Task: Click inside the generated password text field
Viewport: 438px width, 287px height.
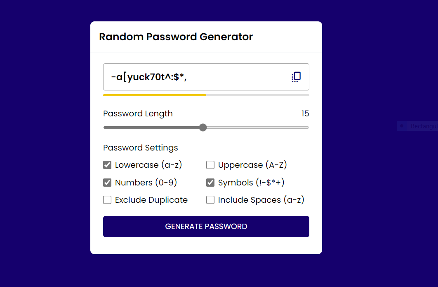Action: point(206,77)
